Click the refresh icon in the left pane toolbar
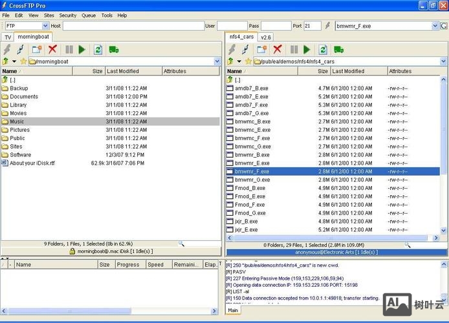 click(98, 49)
